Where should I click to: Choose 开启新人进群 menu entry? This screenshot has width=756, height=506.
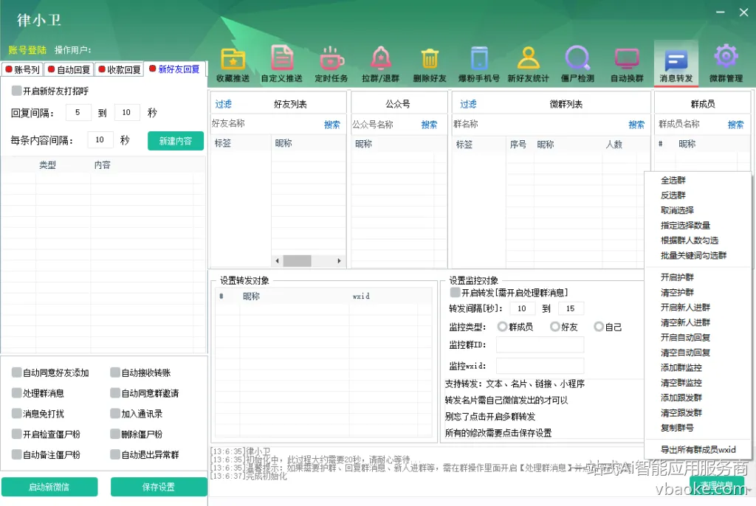pyautogui.click(x=685, y=307)
